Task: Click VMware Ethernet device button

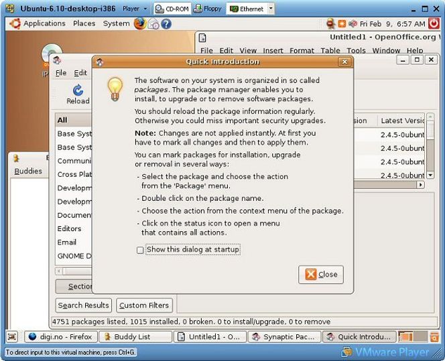Action: [247, 9]
